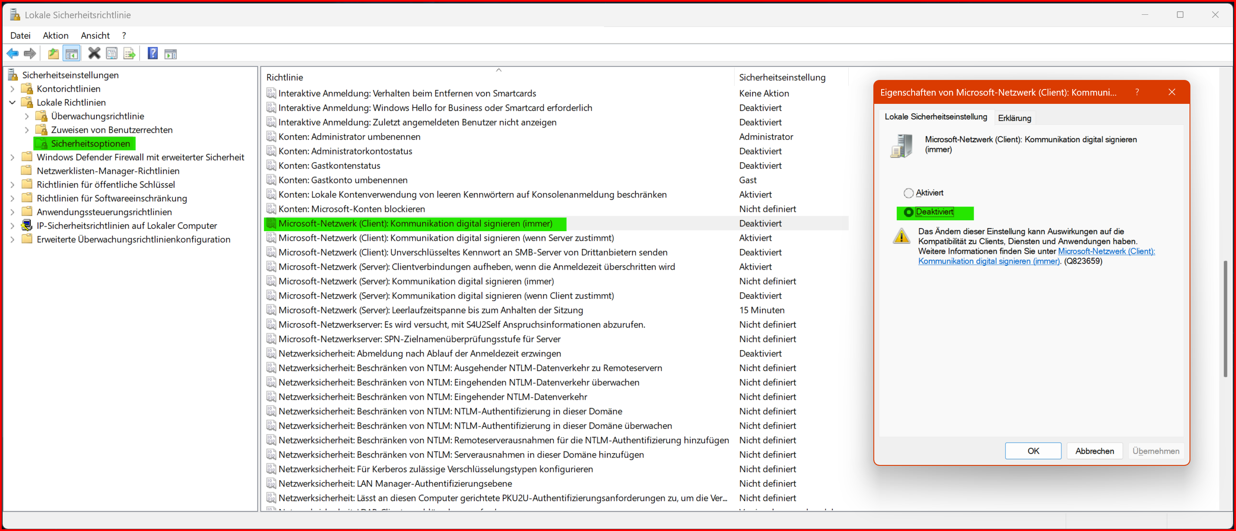1236x531 pixels.
Task: Select the Aktiviert radio button
Action: coord(908,193)
